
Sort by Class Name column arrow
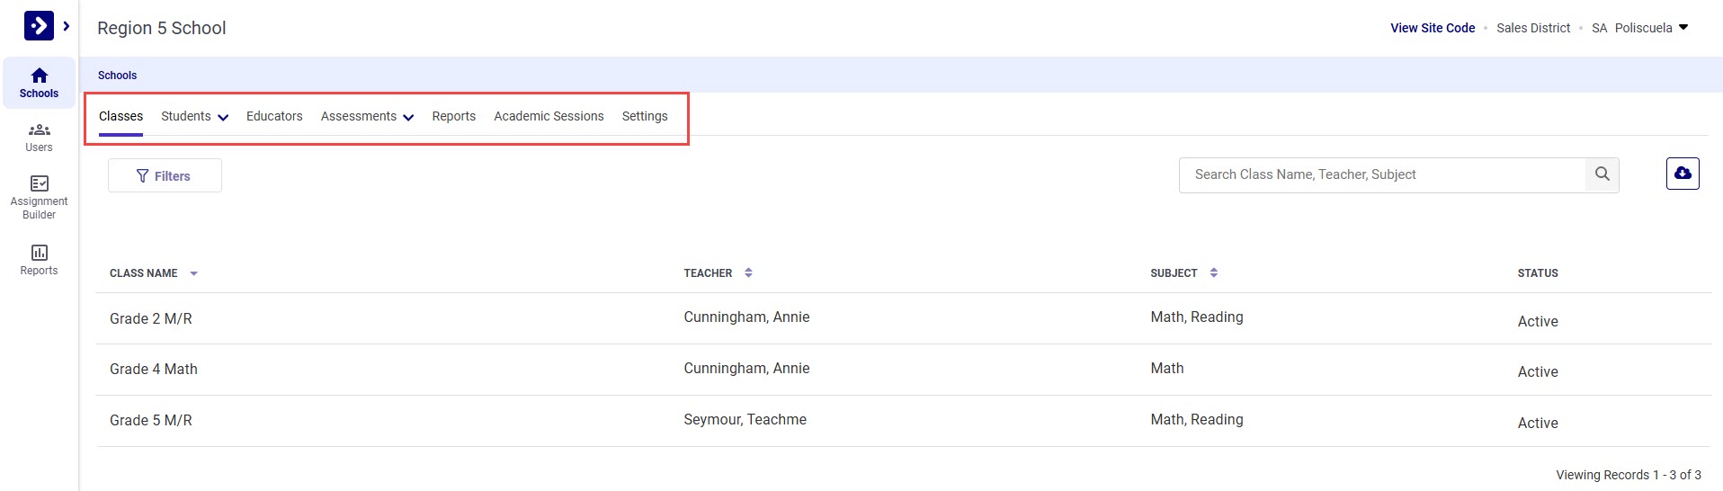point(193,273)
